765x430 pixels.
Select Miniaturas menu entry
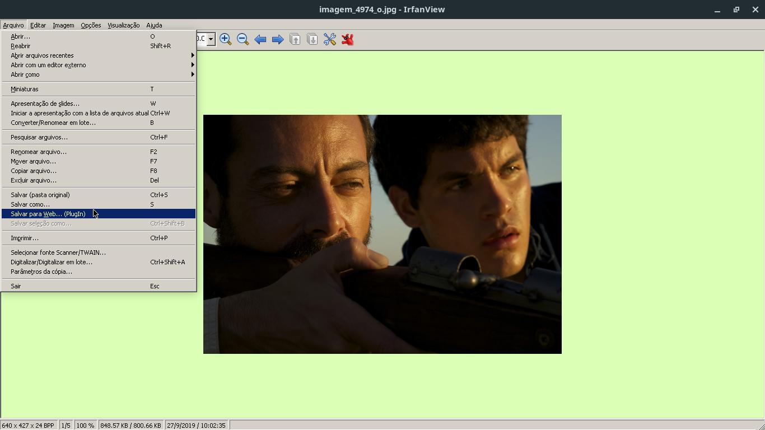click(99, 89)
